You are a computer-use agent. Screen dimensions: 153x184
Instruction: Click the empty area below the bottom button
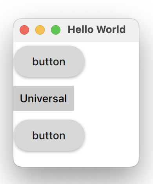tap(76, 158)
